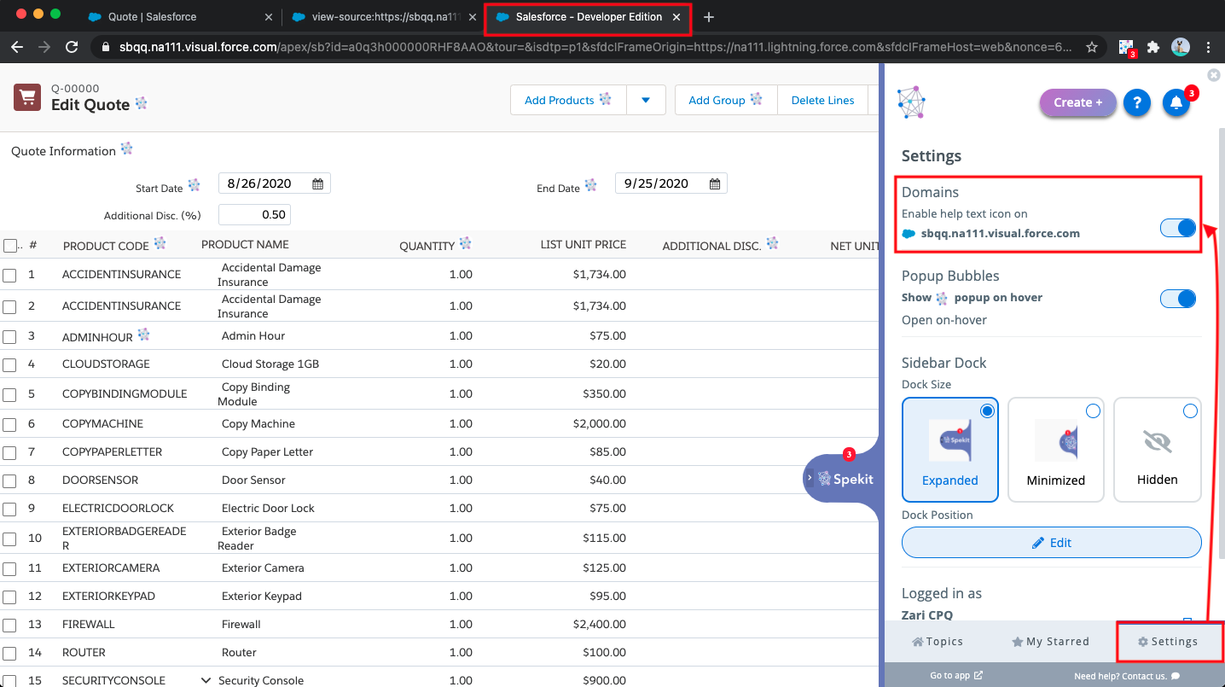Screen dimensions: 1225x687
Task: Check the row 3 ADMINHOUR checkbox
Action: click(x=9, y=336)
